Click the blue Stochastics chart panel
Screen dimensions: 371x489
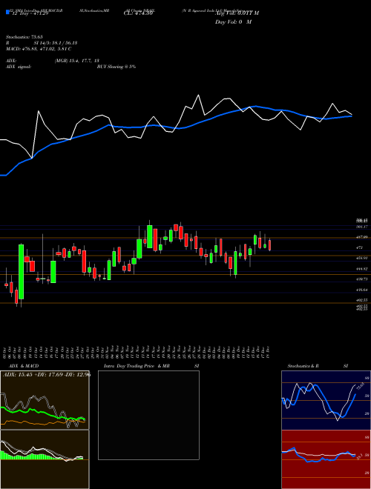click(x=326, y=400)
